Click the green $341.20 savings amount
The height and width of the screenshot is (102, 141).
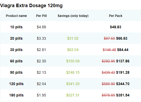(73, 84)
